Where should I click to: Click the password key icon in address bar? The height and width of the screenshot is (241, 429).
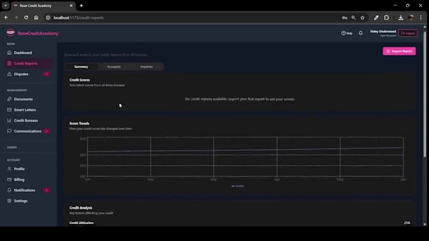[x=344, y=18]
